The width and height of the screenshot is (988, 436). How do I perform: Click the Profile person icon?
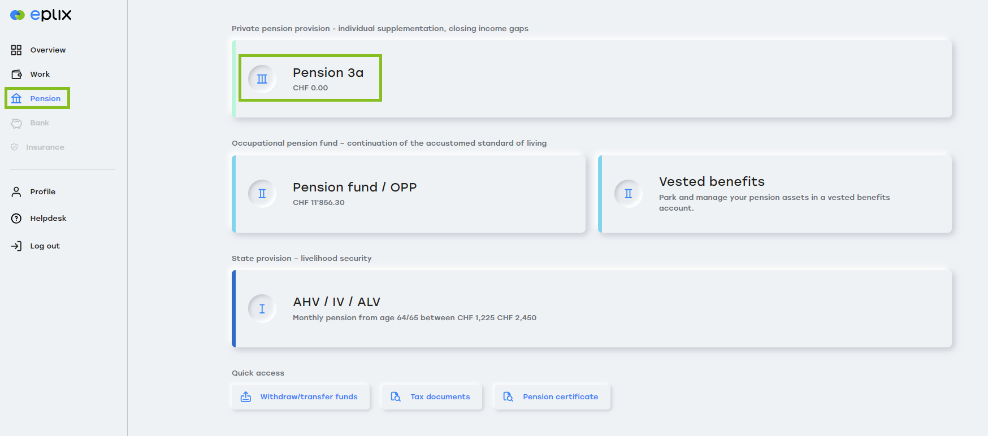coord(16,192)
